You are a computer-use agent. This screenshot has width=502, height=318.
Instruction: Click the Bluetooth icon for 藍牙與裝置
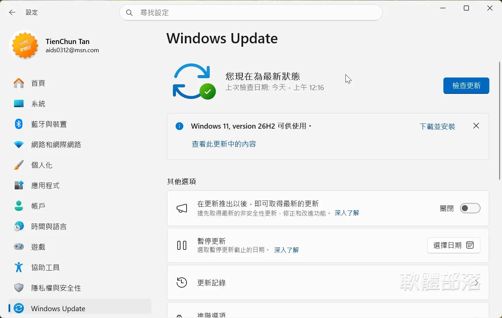pos(19,124)
